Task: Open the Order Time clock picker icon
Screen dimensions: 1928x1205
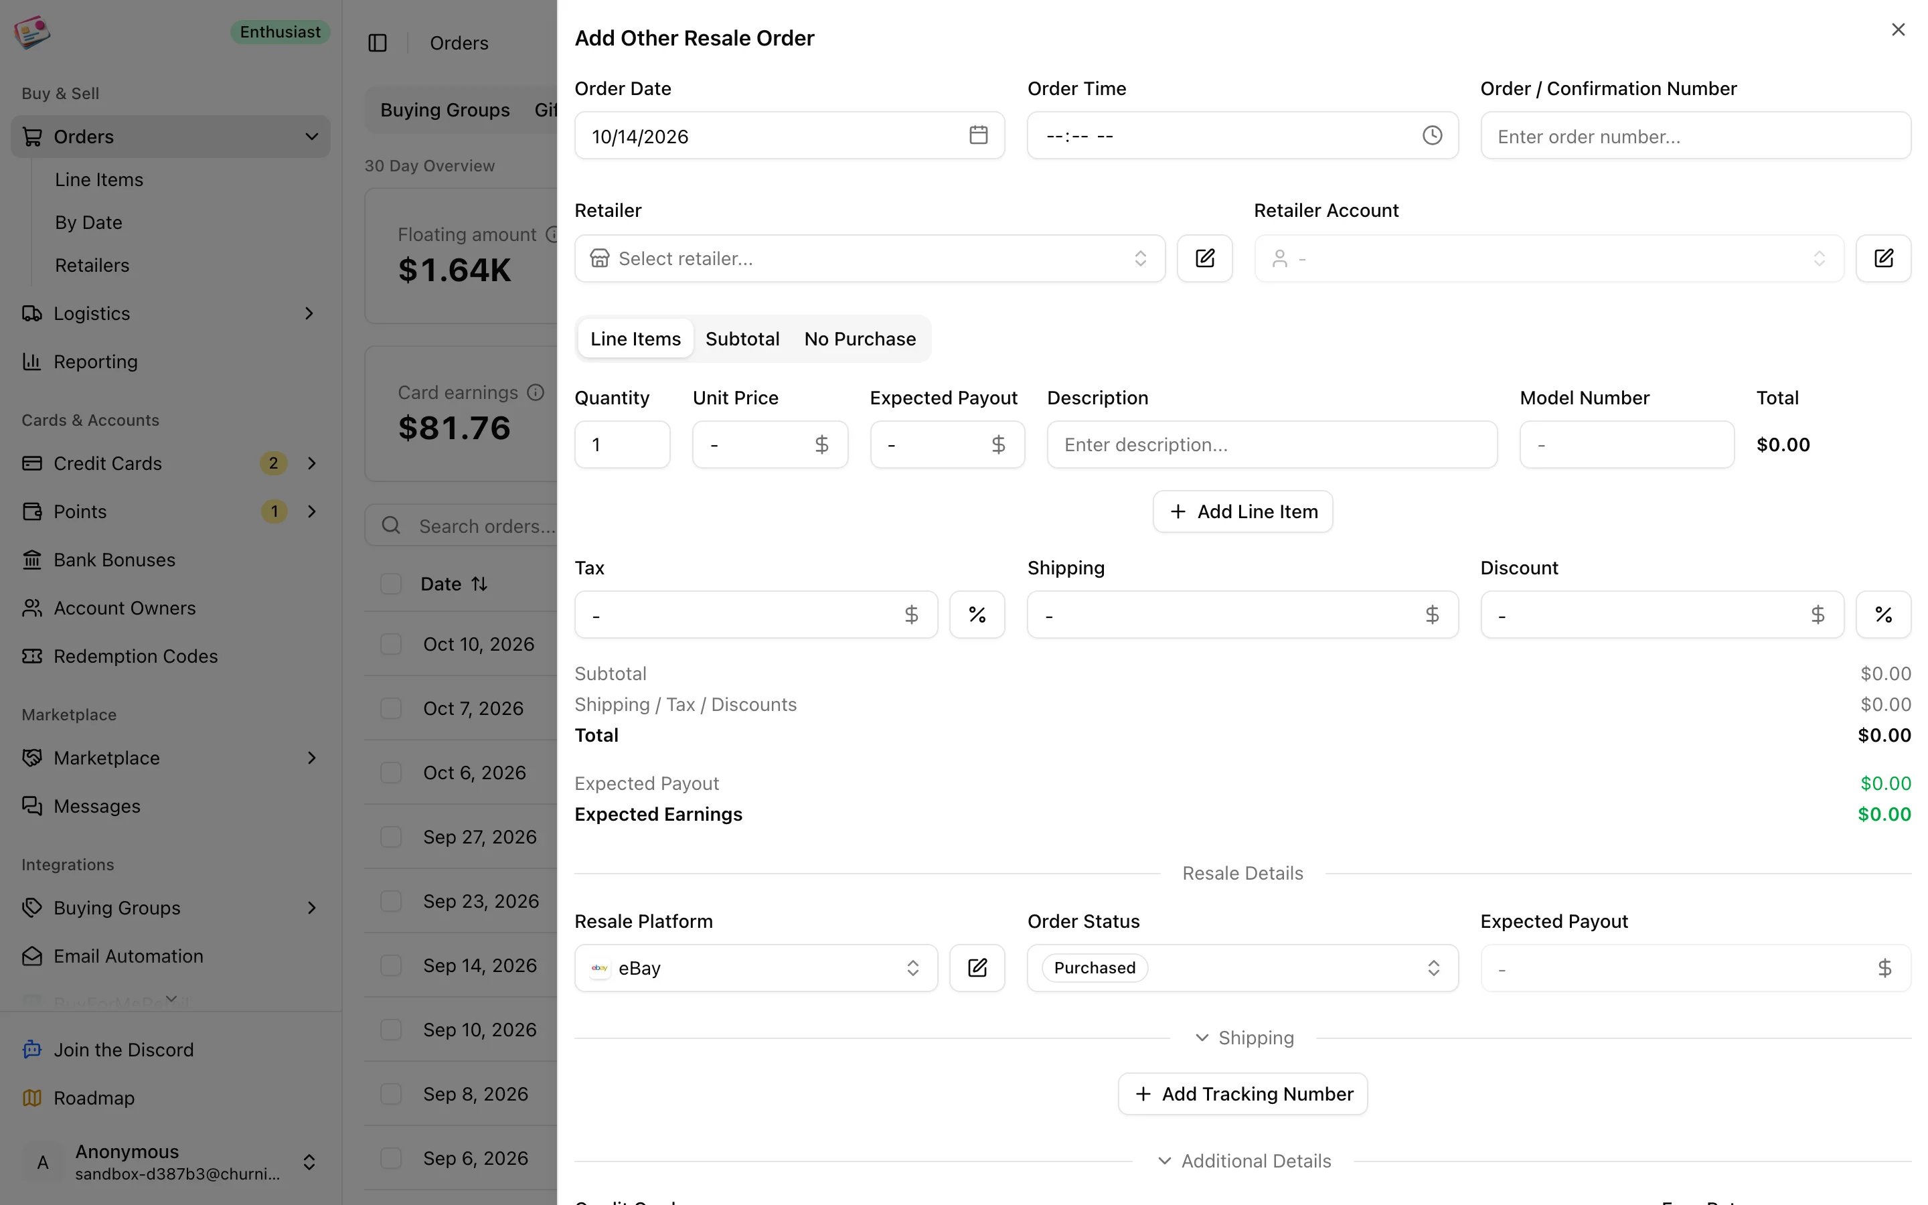Action: (x=1432, y=135)
